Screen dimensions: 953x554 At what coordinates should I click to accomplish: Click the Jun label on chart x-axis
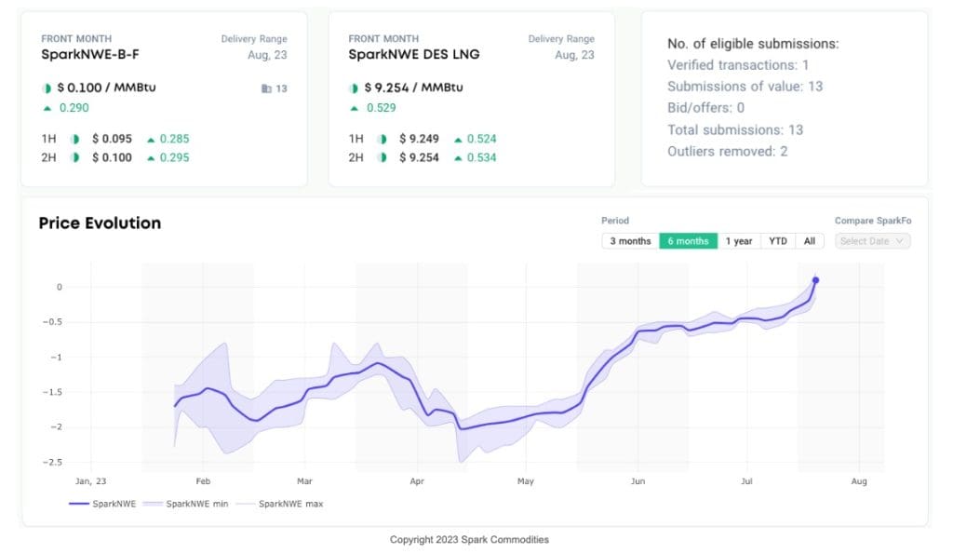click(x=638, y=481)
